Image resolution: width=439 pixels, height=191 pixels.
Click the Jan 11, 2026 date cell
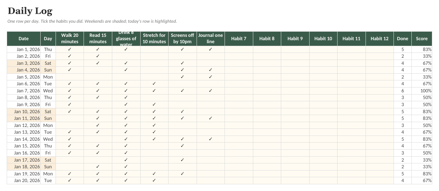pyautogui.click(x=23, y=118)
